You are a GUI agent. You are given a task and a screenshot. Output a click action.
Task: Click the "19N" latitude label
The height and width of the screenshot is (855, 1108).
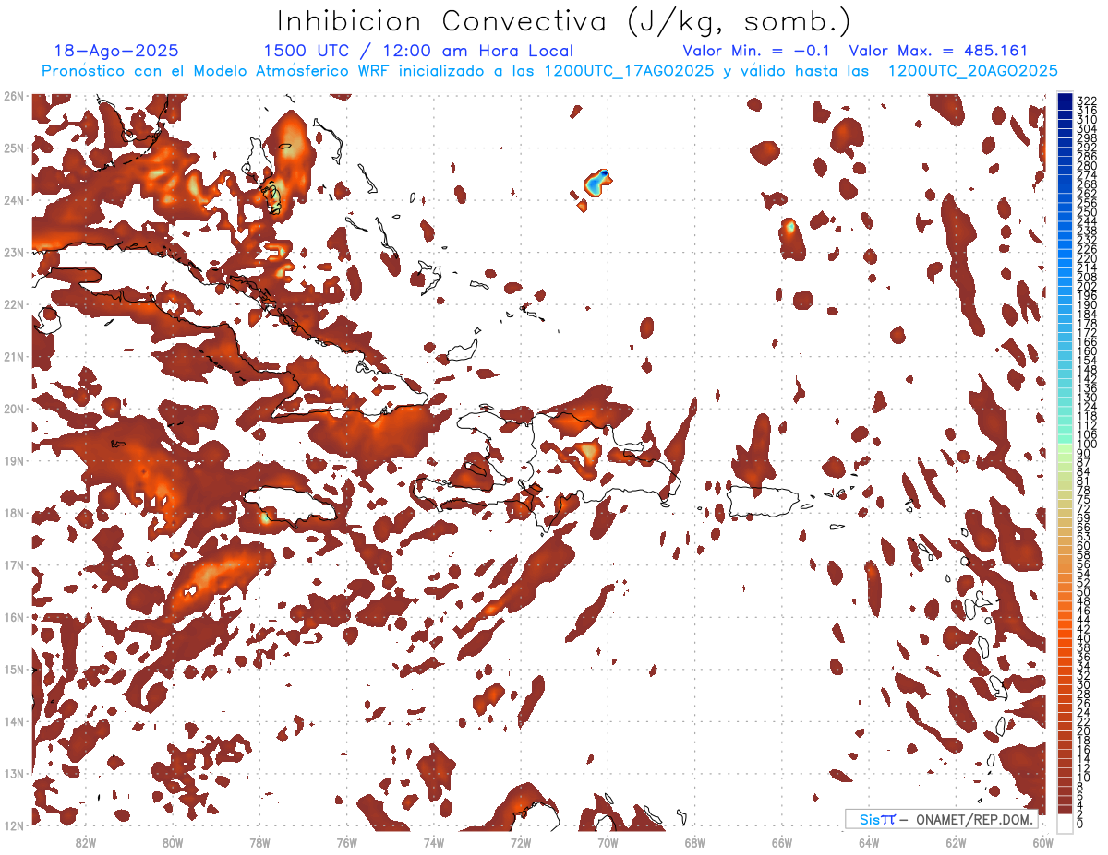tap(13, 461)
